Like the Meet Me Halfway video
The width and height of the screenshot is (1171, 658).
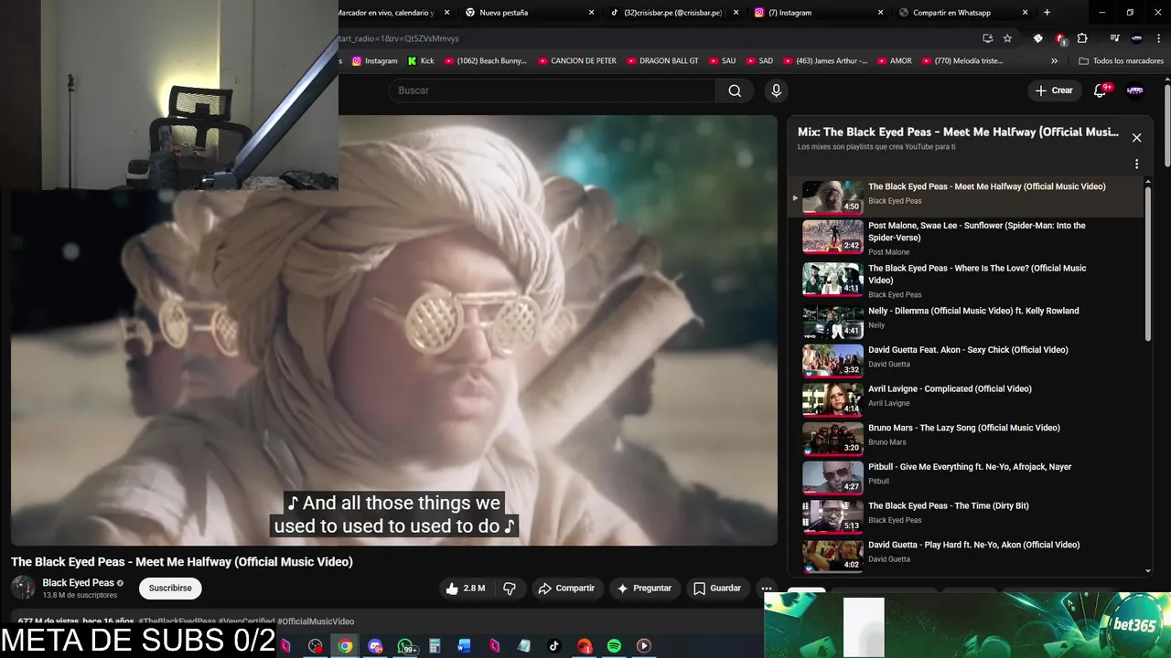click(x=466, y=589)
